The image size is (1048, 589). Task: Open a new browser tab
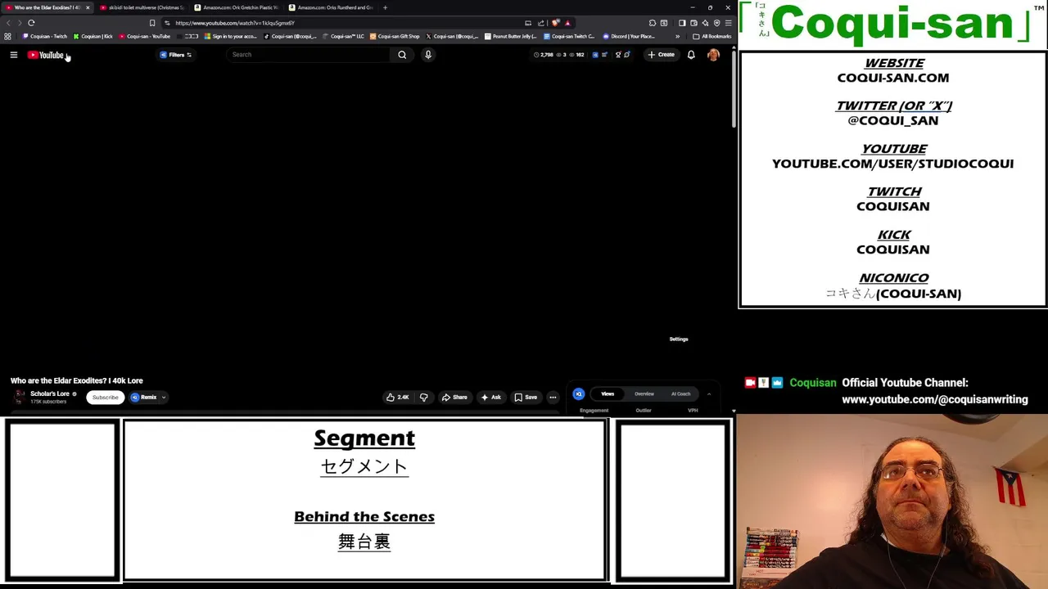[385, 7]
